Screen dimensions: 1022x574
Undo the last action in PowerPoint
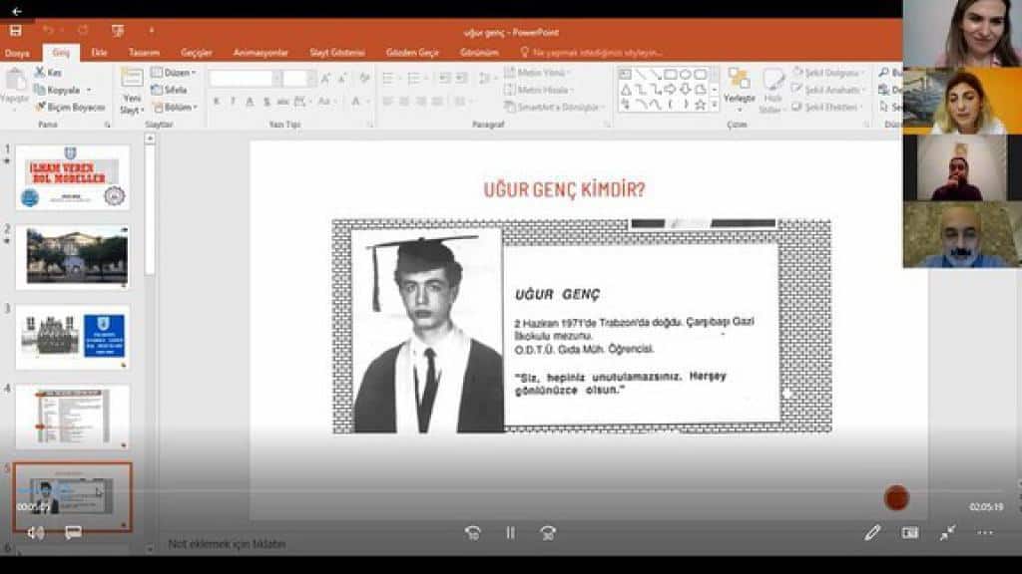48,31
